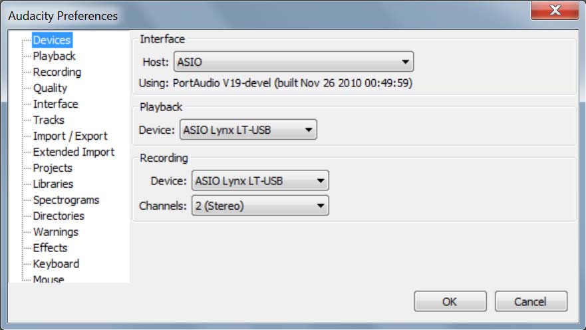The height and width of the screenshot is (330, 586).
Task: Choose Interface in the sidebar list
Action: coord(55,104)
